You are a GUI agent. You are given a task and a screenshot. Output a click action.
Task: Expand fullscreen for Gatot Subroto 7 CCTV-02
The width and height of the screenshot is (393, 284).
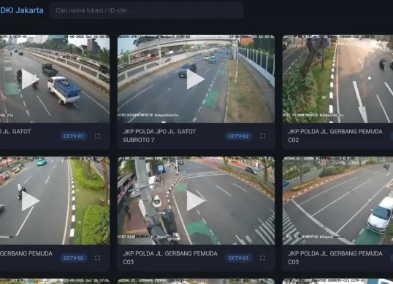point(262,136)
